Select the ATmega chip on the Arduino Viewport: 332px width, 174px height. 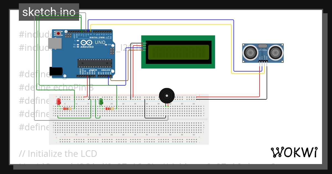[94, 63]
